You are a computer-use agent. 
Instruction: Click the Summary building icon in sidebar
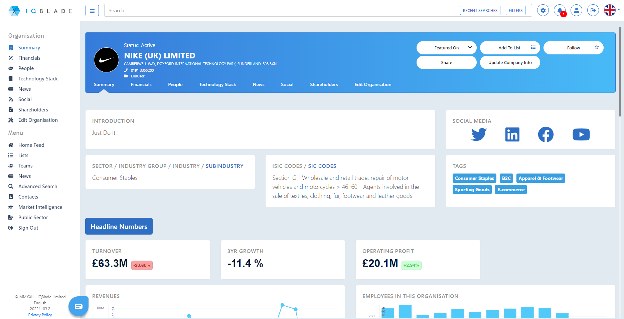(11, 48)
